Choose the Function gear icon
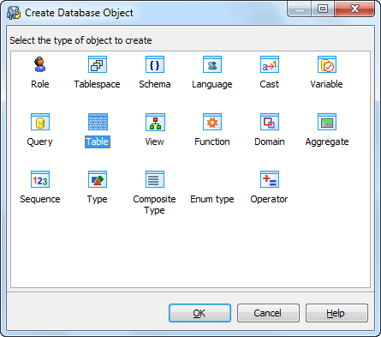 (212, 122)
